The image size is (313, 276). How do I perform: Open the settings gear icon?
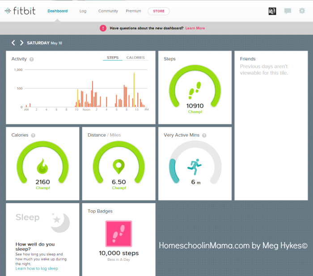302,11
